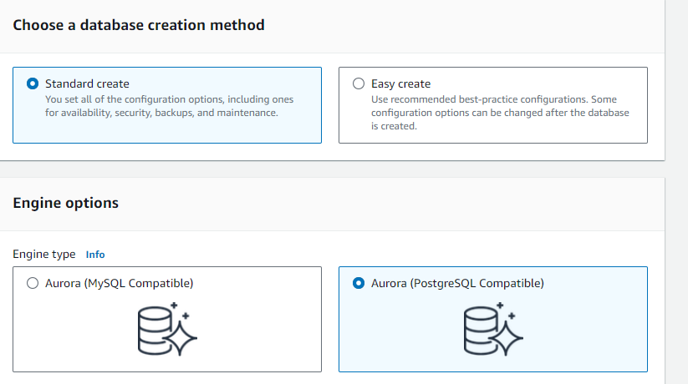Click the Aurora MySQL database icon
Screen dimensions: 688x384
point(167,329)
